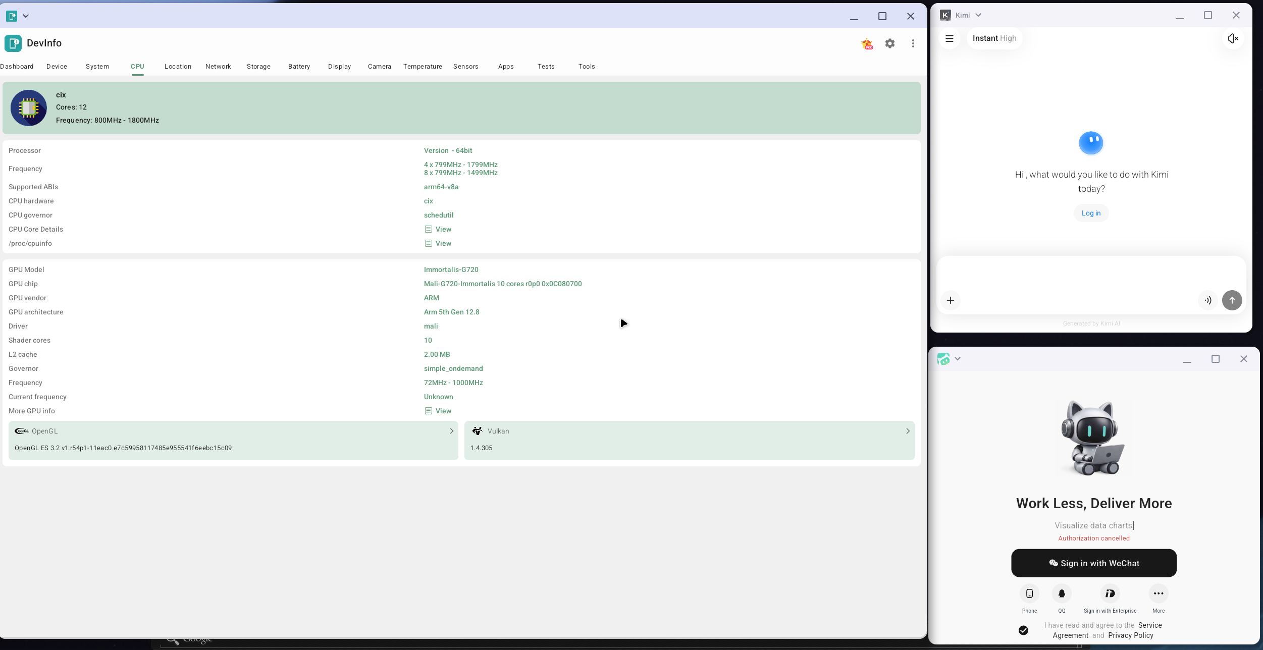
Task: Open the Tools tab
Action: click(587, 67)
